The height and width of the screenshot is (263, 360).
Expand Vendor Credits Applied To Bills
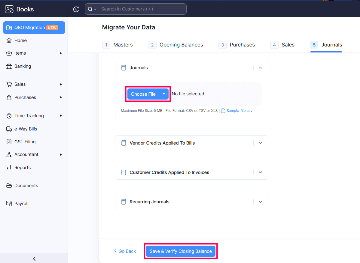tap(260, 143)
